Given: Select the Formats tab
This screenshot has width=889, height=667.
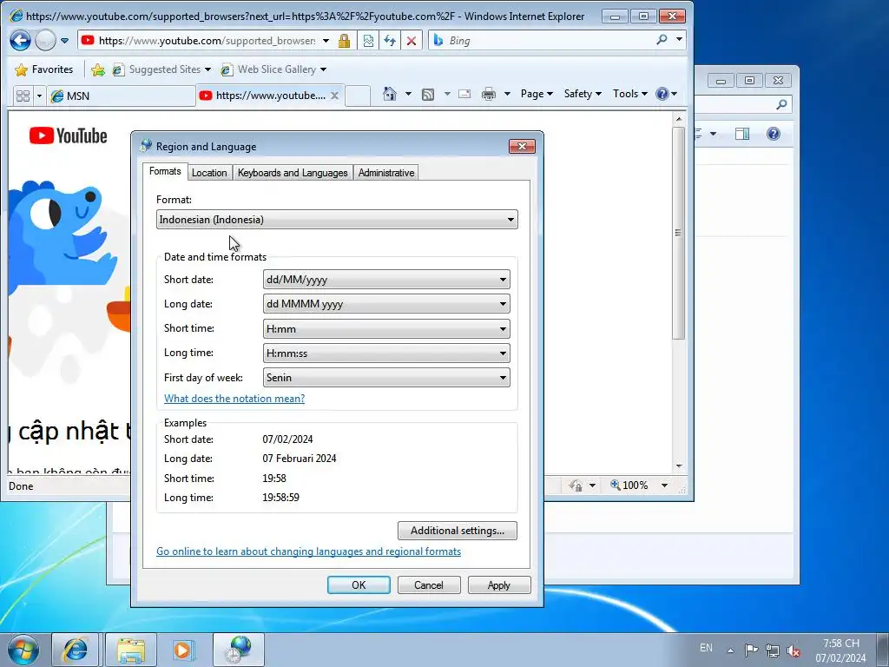Looking at the screenshot, I should [165, 171].
